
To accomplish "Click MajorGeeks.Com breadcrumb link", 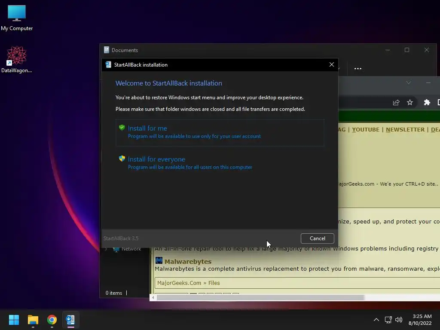I will click(179, 283).
